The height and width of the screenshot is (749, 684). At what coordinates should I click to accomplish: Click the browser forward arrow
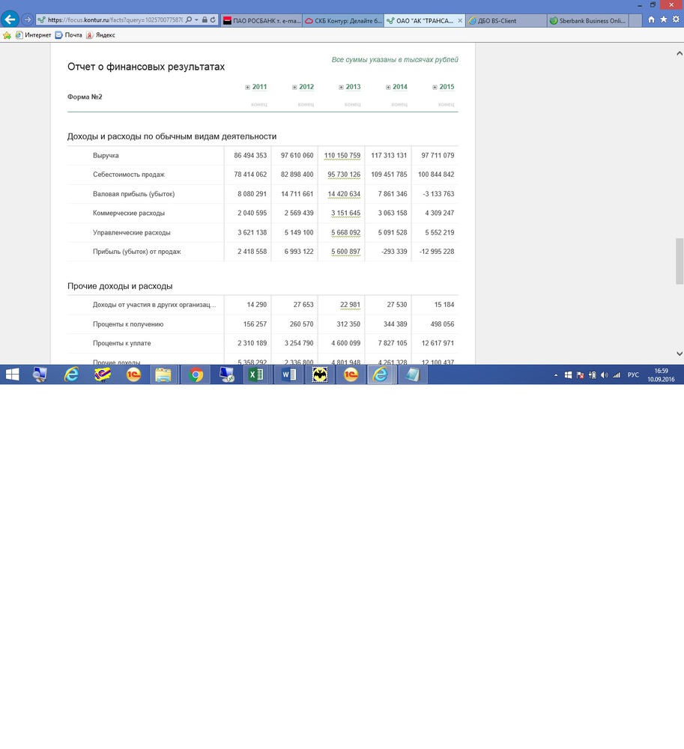[x=27, y=20]
